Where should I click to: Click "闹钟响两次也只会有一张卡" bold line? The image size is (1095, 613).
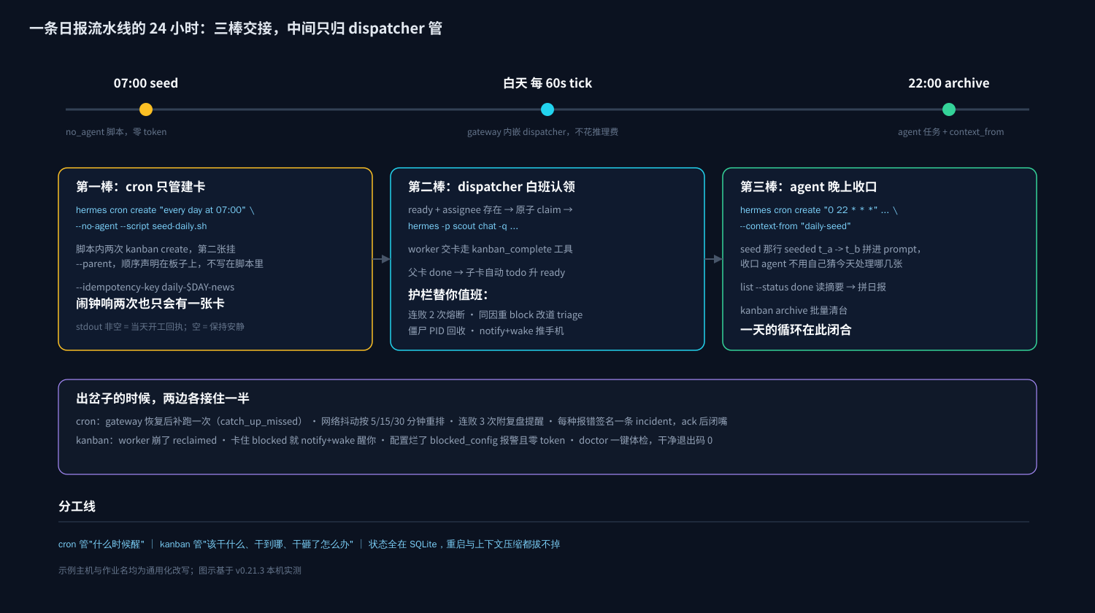(x=150, y=304)
